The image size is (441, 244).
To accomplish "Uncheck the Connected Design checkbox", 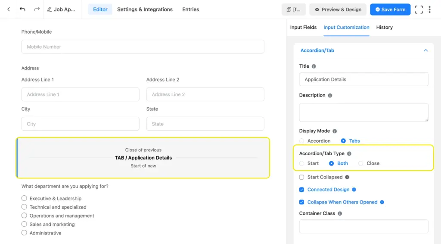I will [301, 190].
